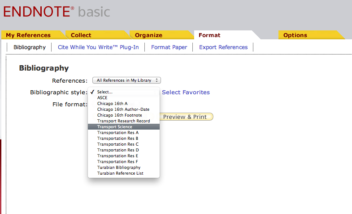Open the All References in My Library dropdown
Image resolution: width=352 pixels, height=214 pixels.
pyautogui.click(x=126, y=80)
